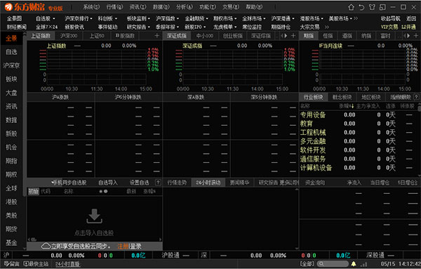
Task: Open the 沪深指数 dropdown
Action: point(167,18)
